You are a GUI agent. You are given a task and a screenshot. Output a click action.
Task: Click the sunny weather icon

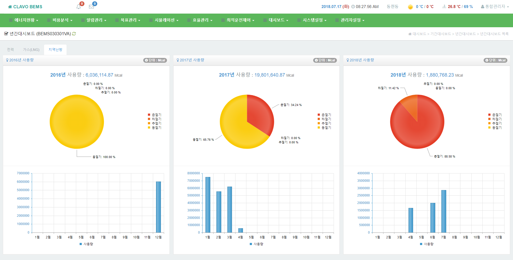[x=410, y=7]
